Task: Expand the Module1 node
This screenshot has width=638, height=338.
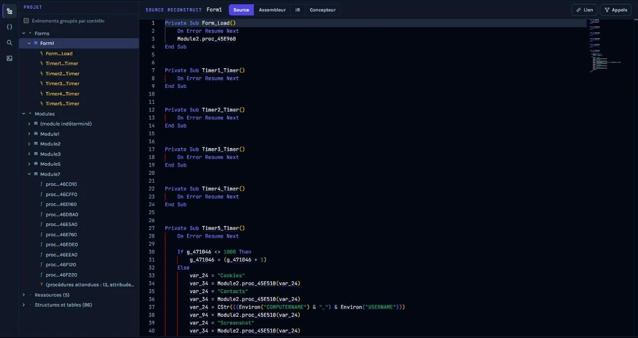Action: (x=29, y=134)
